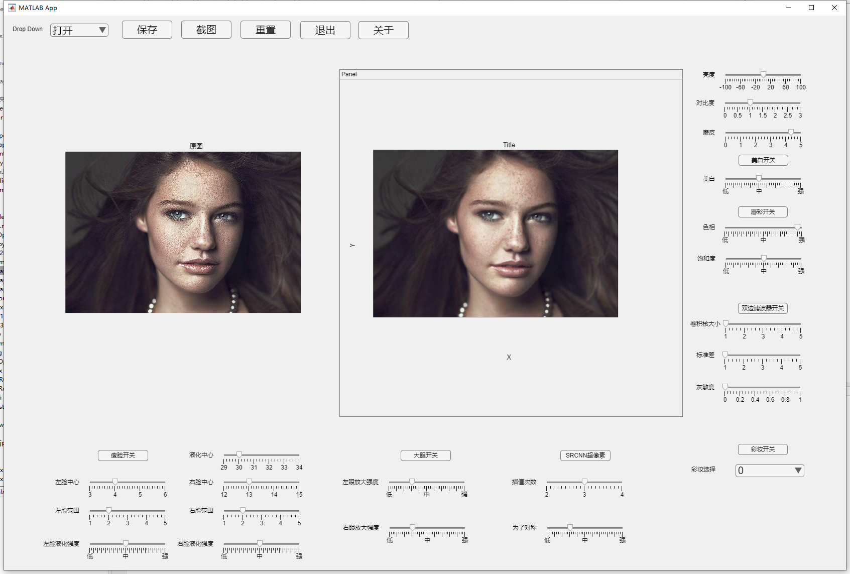Viewport: 850px width, 574px height.
Task: Click the 关于 about button
Action: click(x=384, y=30)
